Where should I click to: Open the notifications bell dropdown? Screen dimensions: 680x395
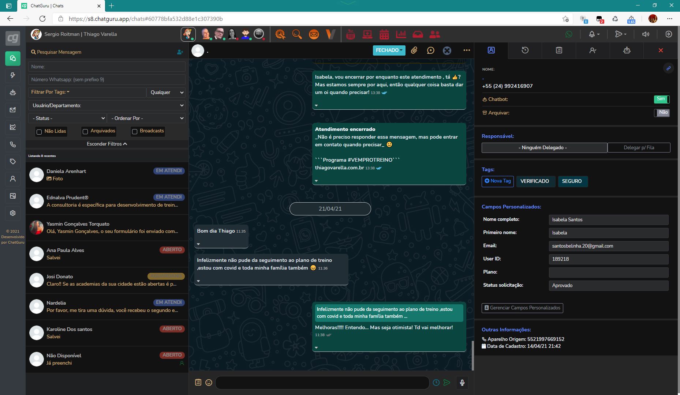[x=594, y=34]
